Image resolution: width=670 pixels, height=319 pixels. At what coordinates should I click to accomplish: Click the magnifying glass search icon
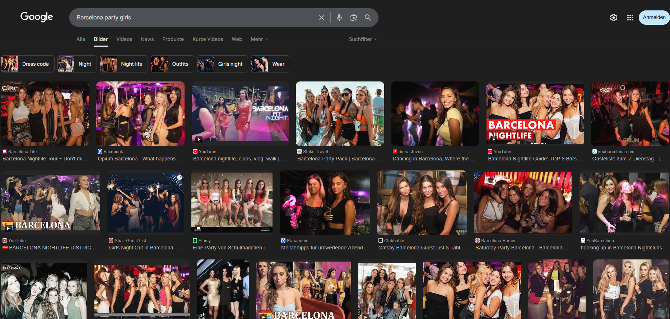coord(368,18)
